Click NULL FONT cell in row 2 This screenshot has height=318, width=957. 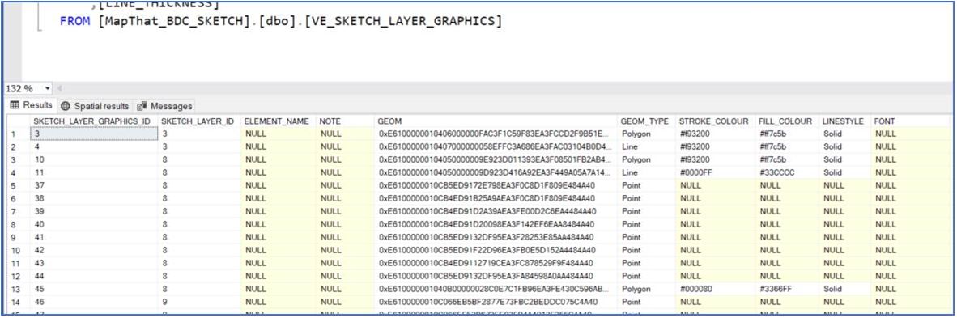[x=910, y=146]
